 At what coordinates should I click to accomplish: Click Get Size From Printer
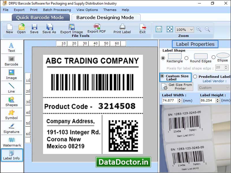(x=177, y=86)
